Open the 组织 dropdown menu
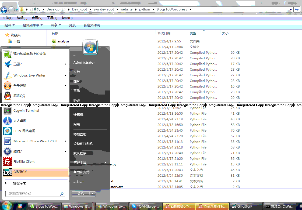The image size is (302, 210). [9, 25]
